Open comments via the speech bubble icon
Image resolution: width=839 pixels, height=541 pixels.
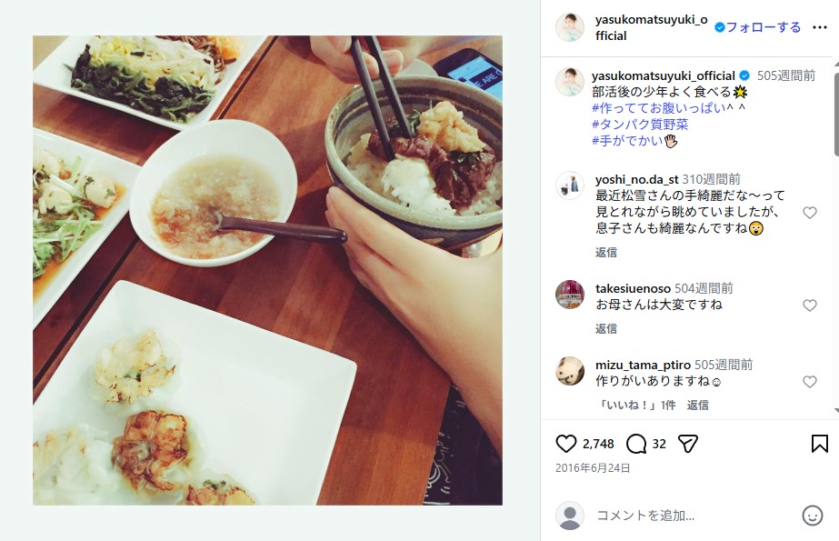[636, 444]
